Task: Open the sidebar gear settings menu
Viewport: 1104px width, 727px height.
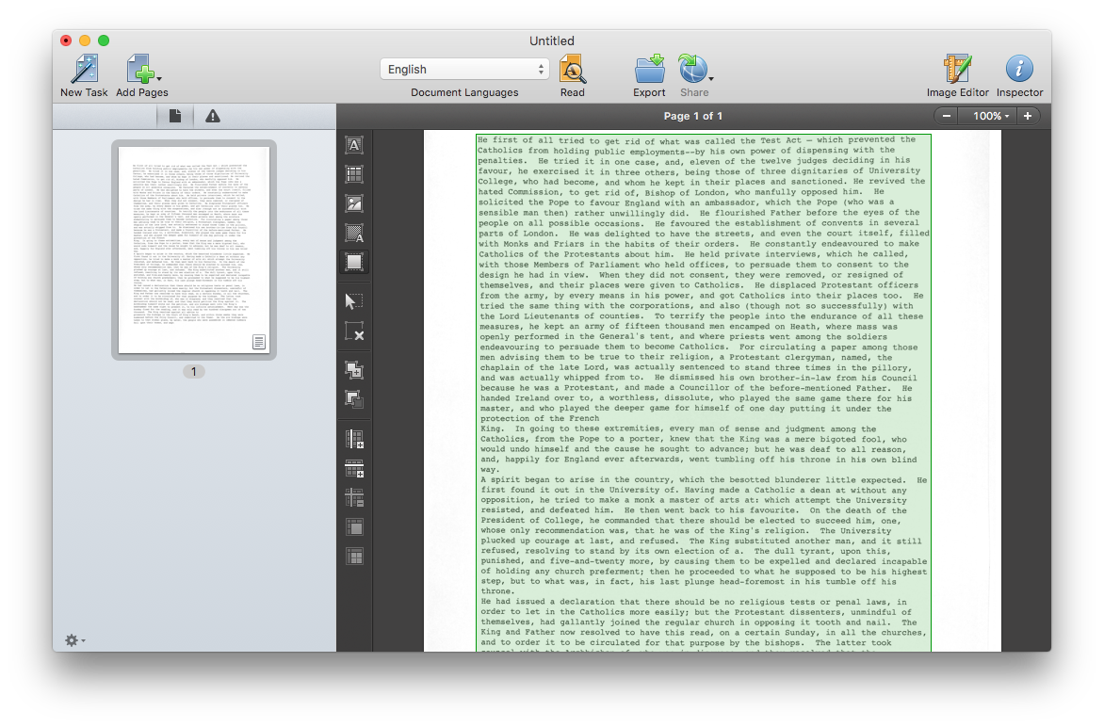Action: pos(73,640)
